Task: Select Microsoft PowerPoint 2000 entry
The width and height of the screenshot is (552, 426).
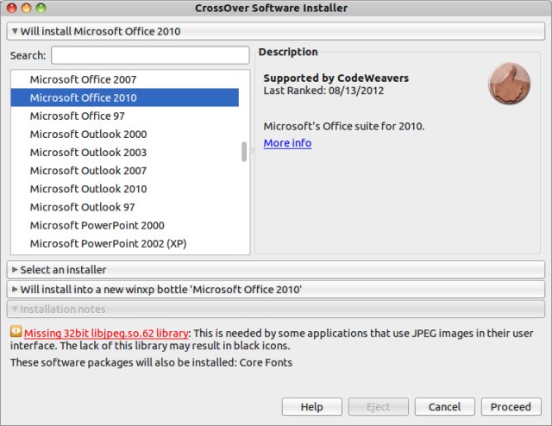Action: pos(124,225)
